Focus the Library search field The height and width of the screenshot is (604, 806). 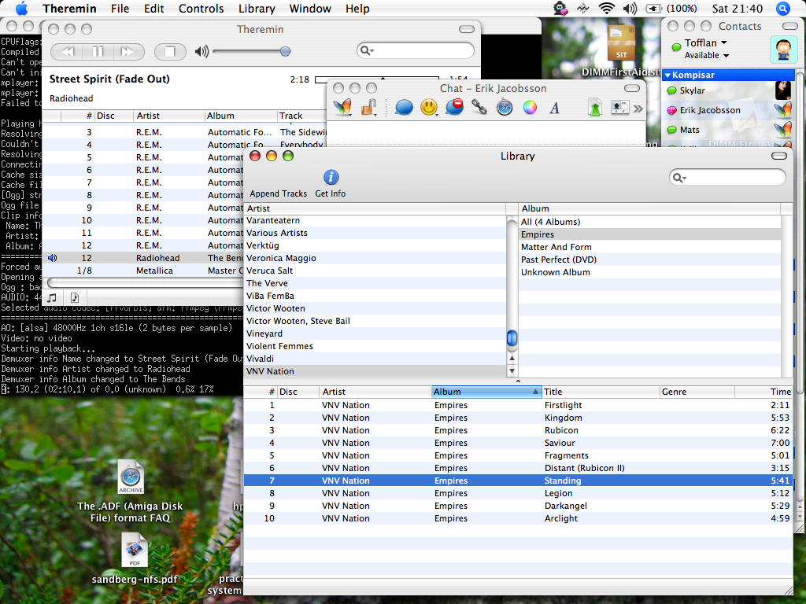[727, 178]
